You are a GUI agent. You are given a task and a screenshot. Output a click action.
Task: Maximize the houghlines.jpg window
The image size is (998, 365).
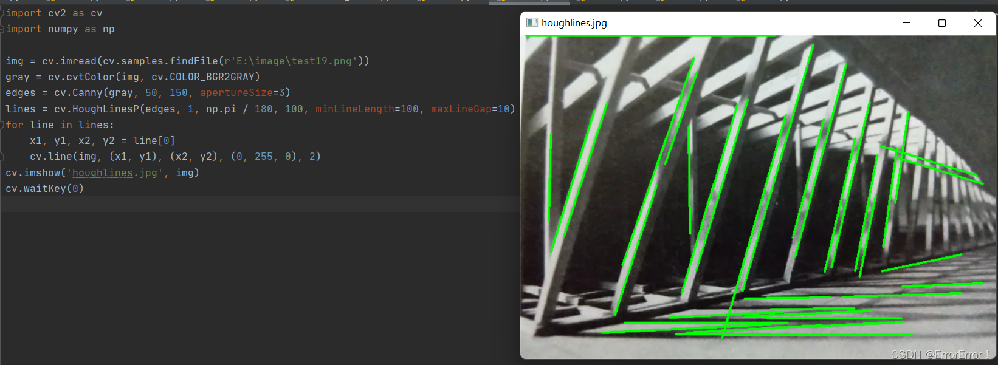point(942,23)
